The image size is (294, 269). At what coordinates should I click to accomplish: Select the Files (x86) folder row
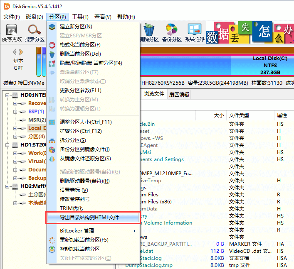point(217,202)
